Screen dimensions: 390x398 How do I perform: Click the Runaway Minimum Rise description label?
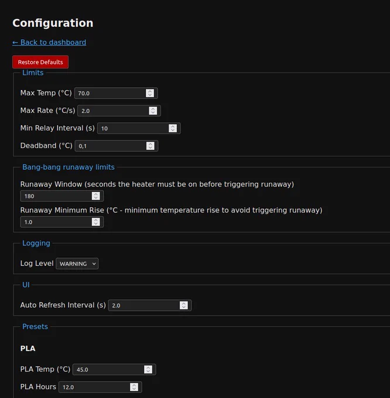pos(171,210)
